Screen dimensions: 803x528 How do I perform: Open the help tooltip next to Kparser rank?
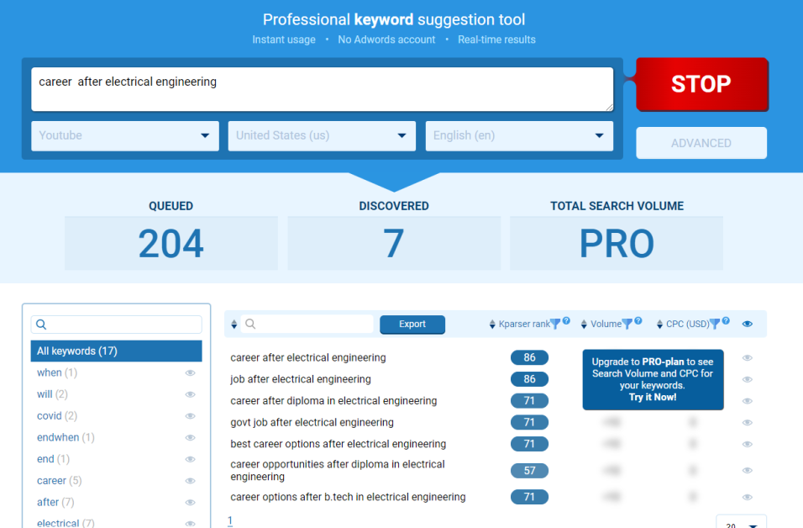566,321
